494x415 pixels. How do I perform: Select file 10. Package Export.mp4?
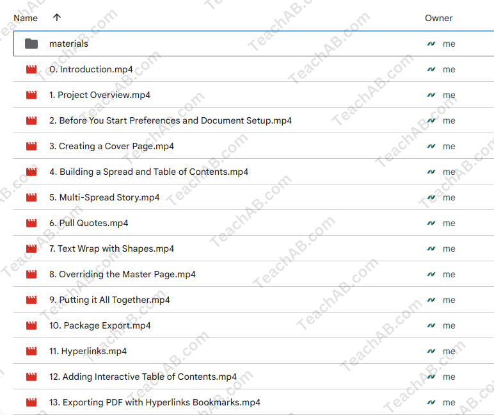tap(100, 325)
